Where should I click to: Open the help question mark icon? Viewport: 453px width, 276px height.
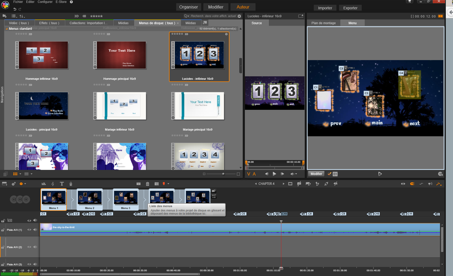(x=71, y=2)
